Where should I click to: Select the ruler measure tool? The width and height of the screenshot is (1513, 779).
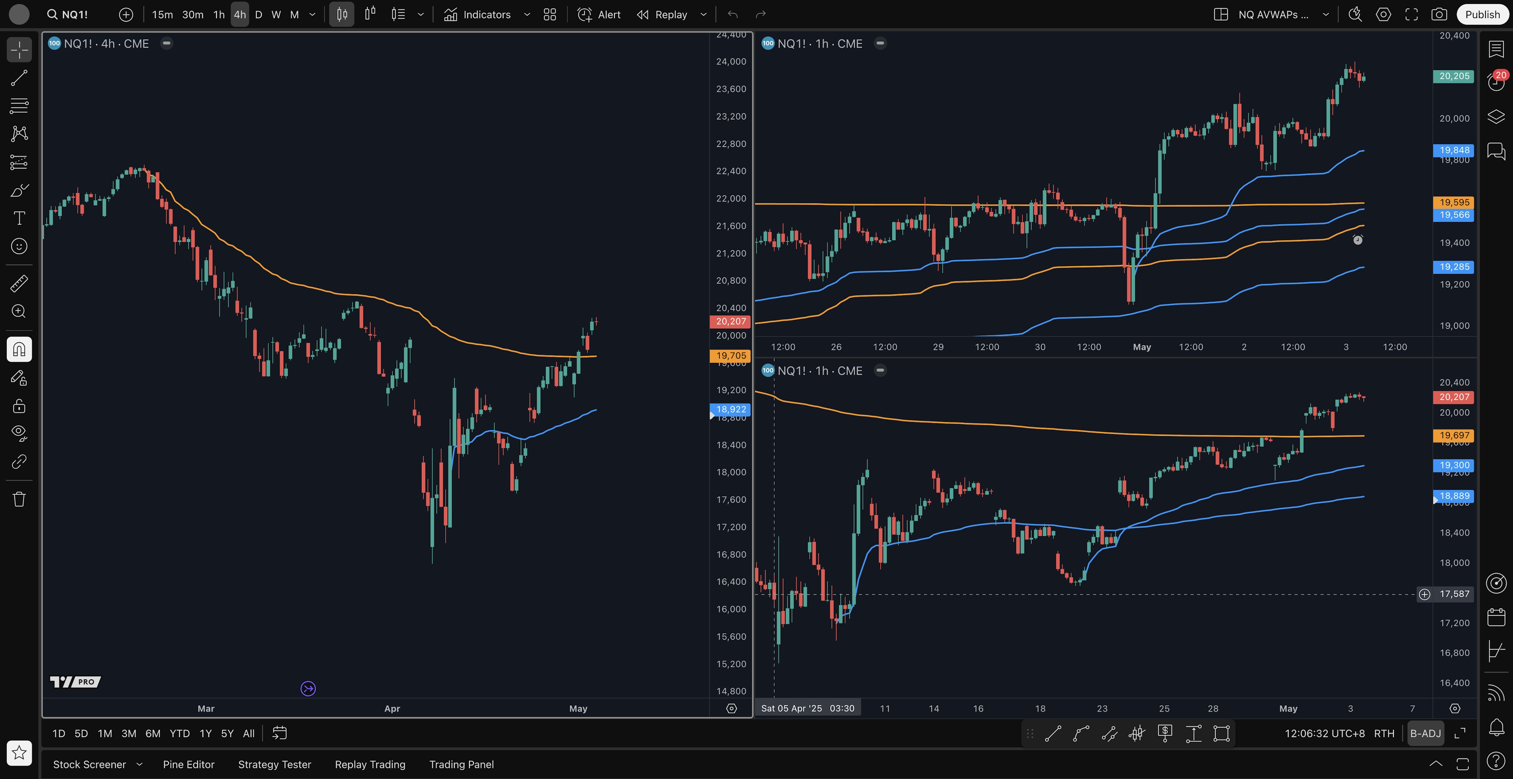click(x=19, y=284)
